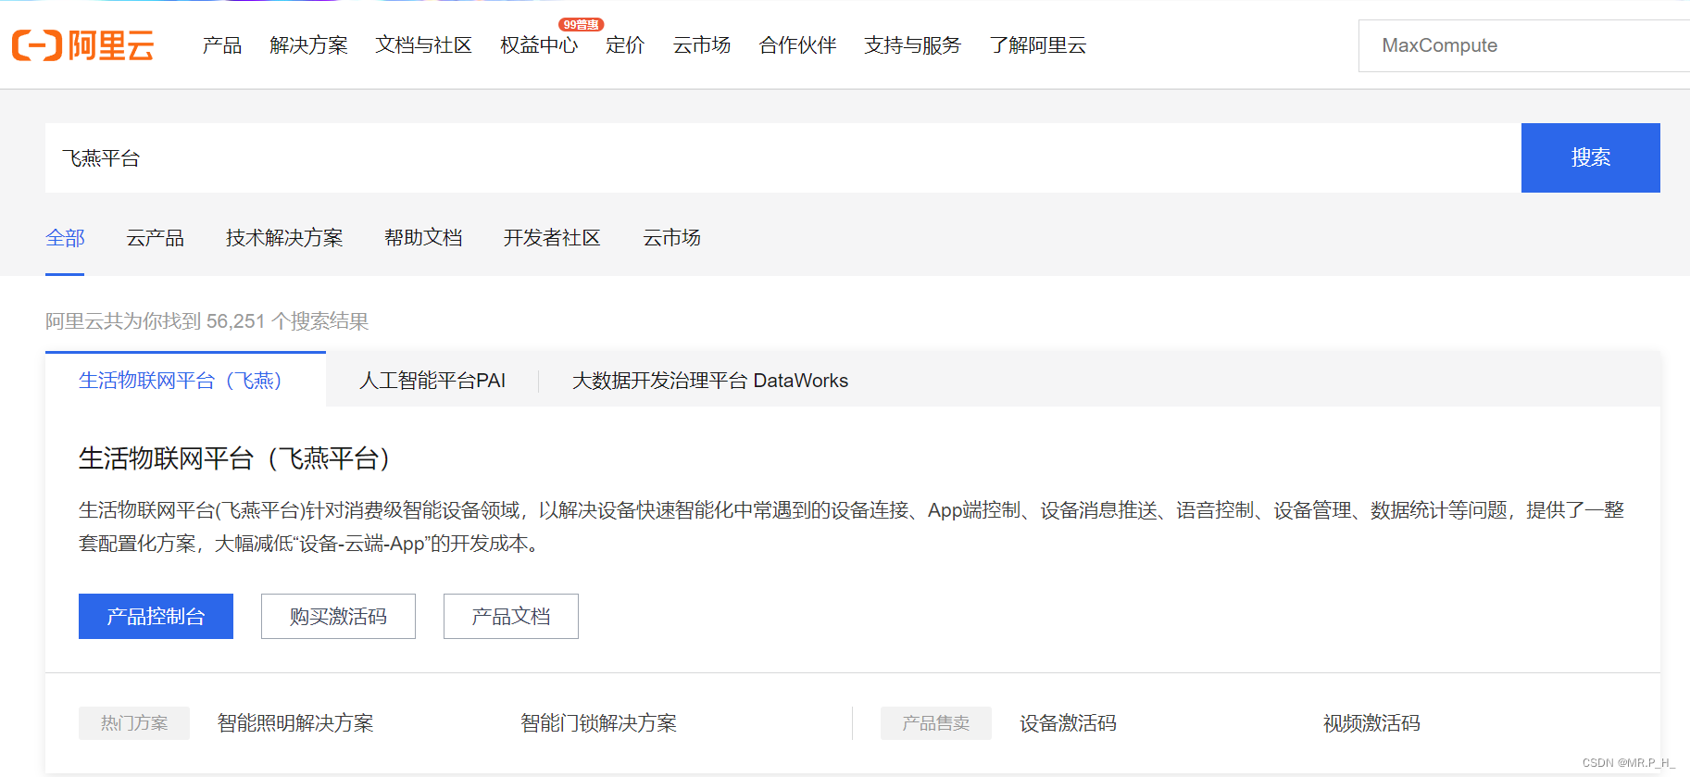This screenshot has height=777, width=1690.
Task: Open the 视频激活码 link
Action: tap(1371, 723)
